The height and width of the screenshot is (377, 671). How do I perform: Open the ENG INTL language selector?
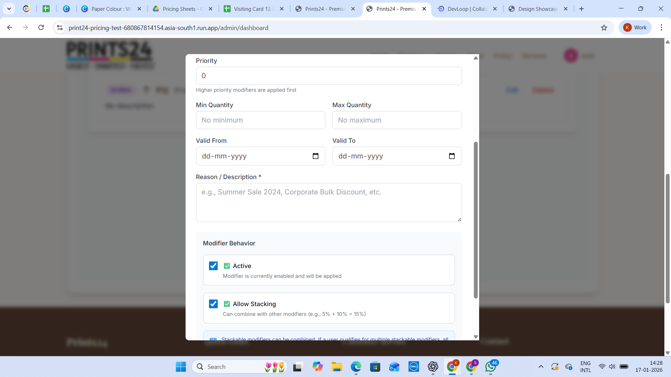(585, 367)
